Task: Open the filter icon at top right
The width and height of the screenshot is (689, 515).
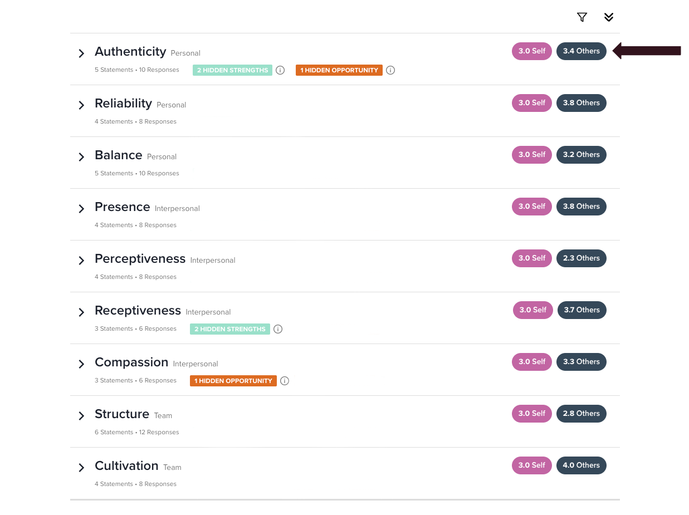Action: [x=582, y=17]
